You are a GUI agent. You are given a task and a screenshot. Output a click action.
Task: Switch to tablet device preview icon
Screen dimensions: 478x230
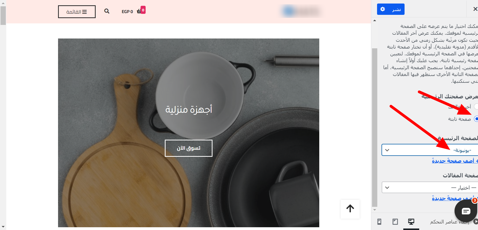click(x=395, y=222)
